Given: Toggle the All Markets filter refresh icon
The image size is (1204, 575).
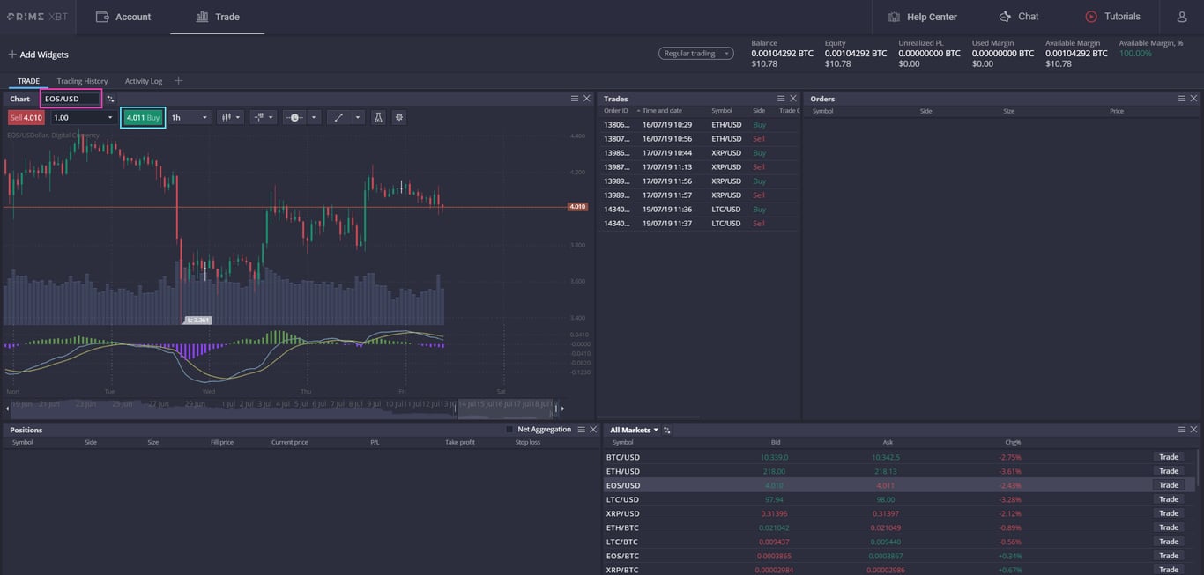Looking at the screenshot, I should coord(666,430).
